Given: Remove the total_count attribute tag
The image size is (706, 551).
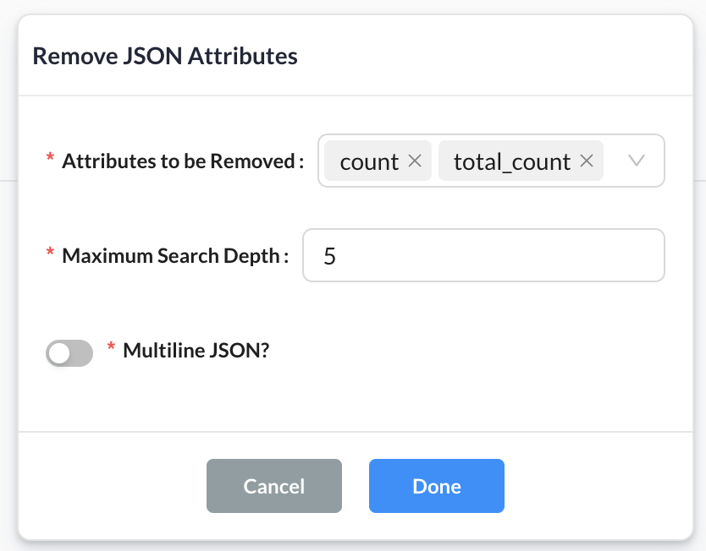Looking at the screenshot, I should pos(586,161).
